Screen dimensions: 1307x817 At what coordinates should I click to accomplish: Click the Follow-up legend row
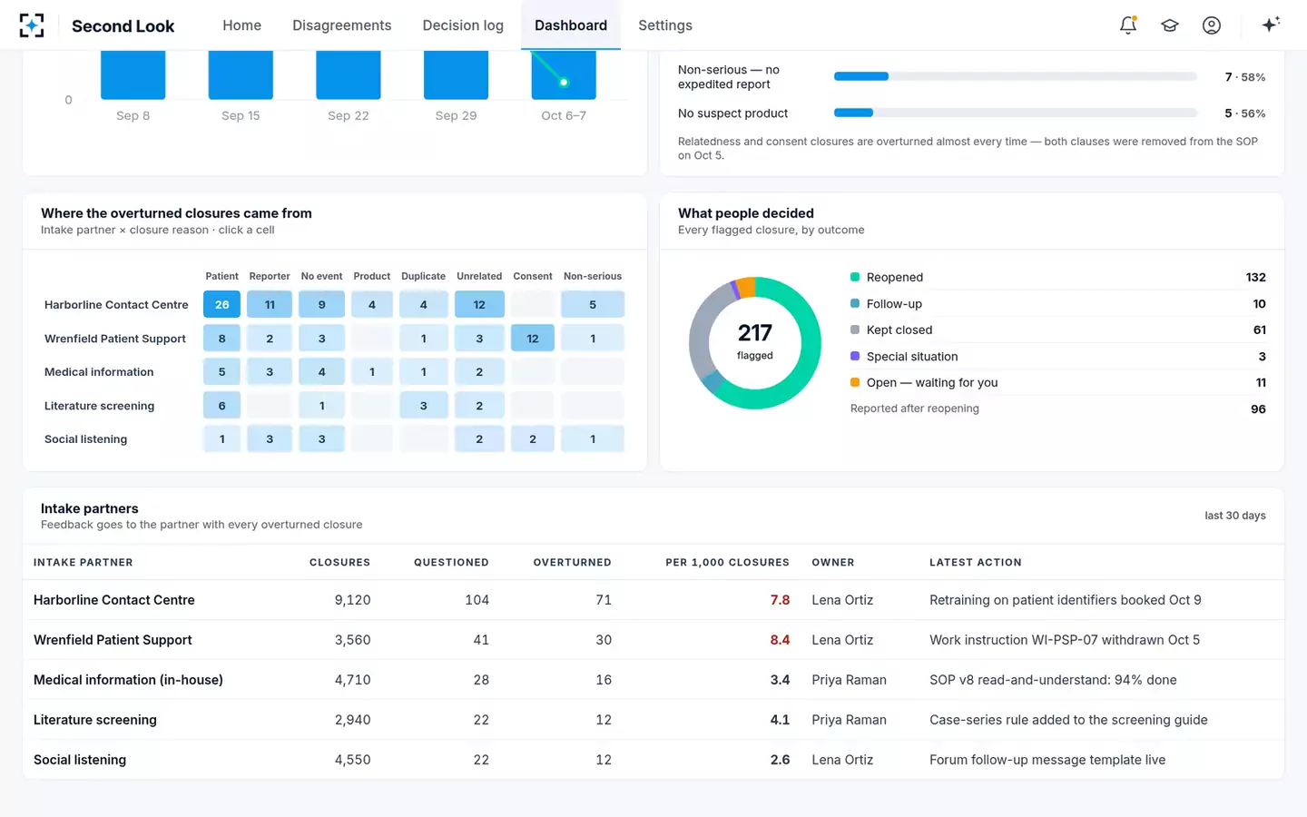(x=1058, y=304)
